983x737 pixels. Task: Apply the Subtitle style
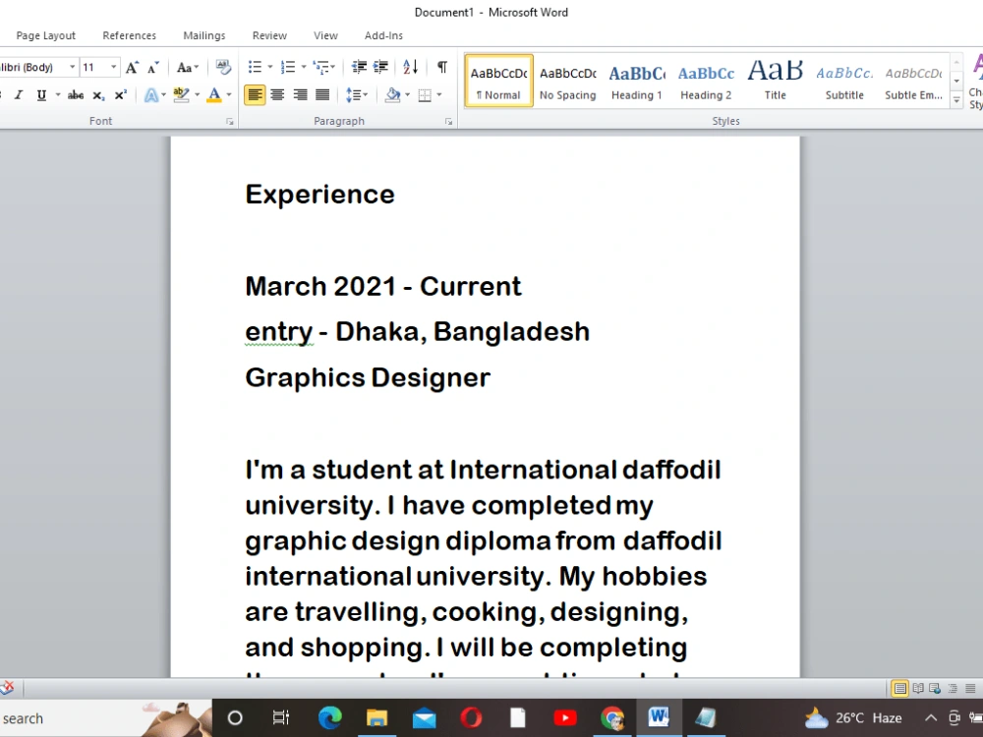tap(844, 81)
